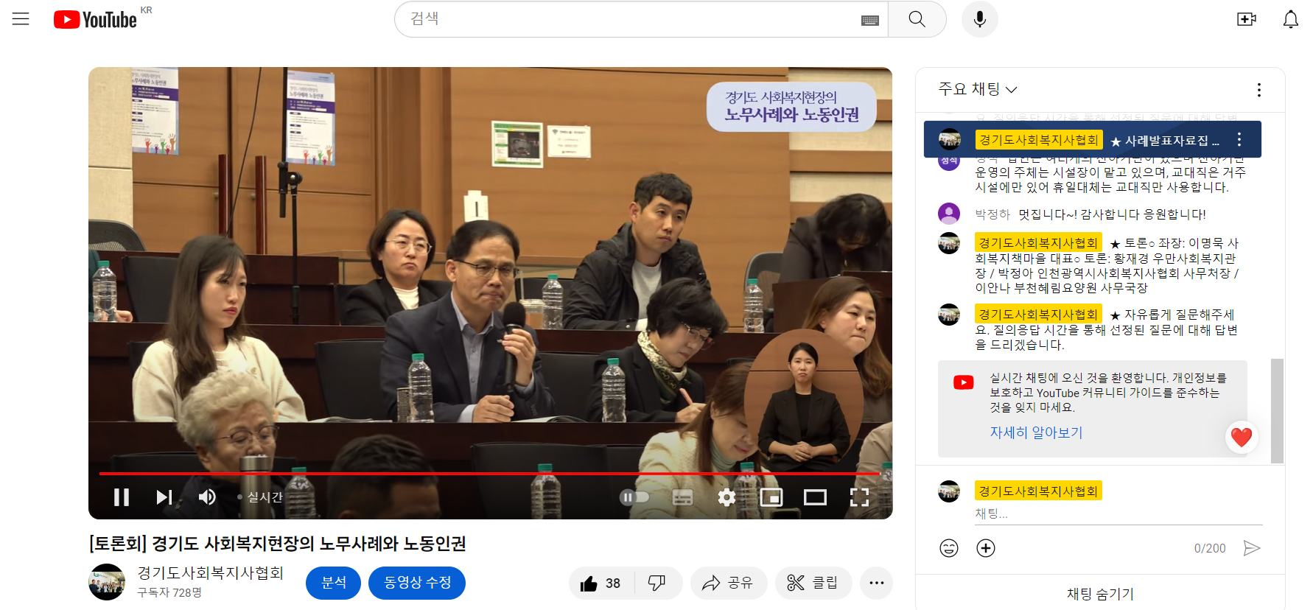Open the create video icon
The image size is (1313, 610).
(x=1246, y=19)
